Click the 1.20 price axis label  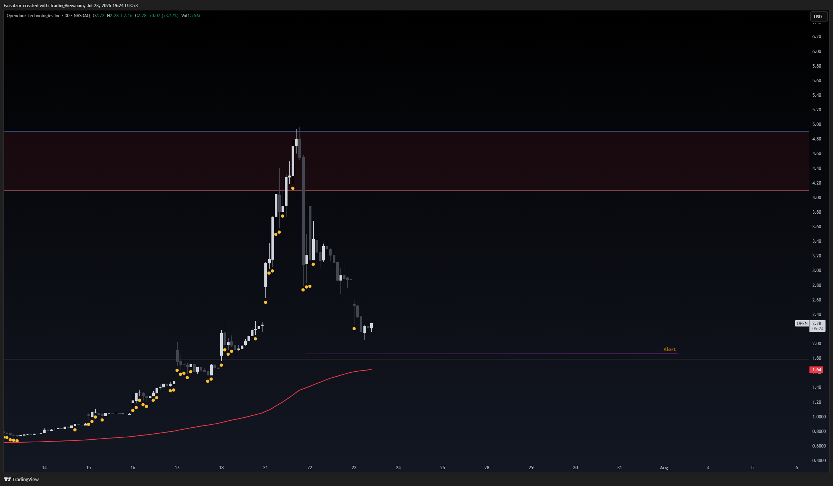(x=817, y=402)
